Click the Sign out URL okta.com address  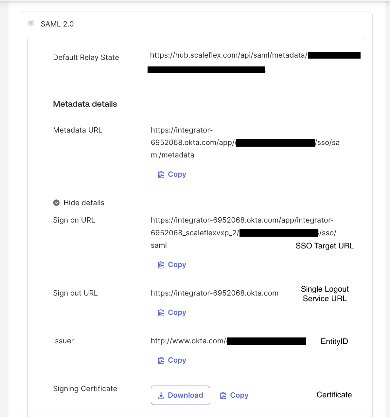[214, 293]
